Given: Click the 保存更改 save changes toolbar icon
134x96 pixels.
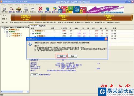Looking at the screenshot, I should (x=5, y=10).
